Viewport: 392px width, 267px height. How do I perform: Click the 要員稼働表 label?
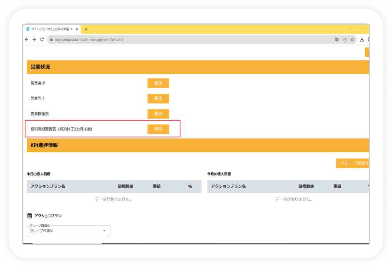pyautogui.click(x=40, y=114)
